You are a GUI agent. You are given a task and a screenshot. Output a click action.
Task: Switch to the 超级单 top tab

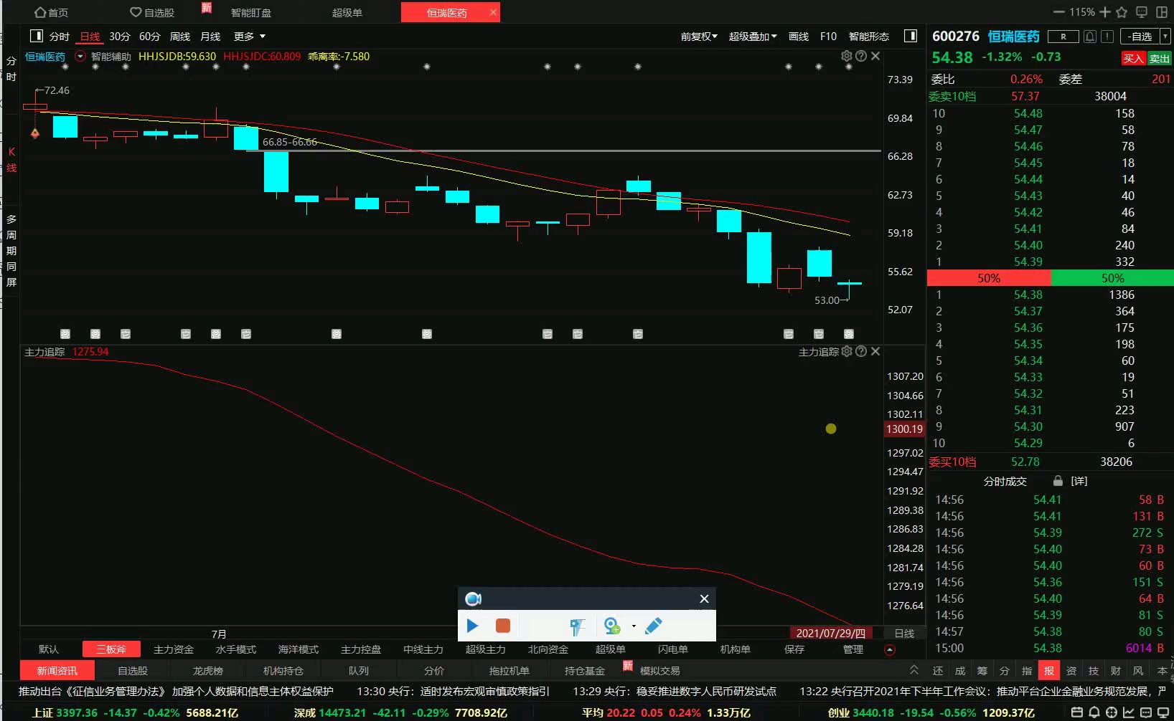[347, 12]
